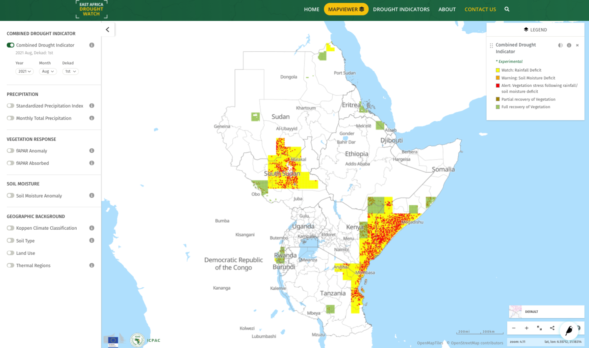Collapse the left layer panel with the chevron
Screen dimensions: 589x348
[107, 30]
